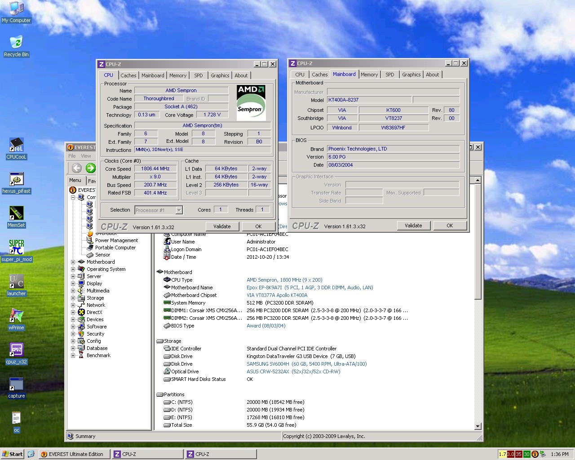The image size is (575, 460).
Task: Click the EVEREST scrollbar up arrow
Action: pyautogui.click(x=478, y=180)
